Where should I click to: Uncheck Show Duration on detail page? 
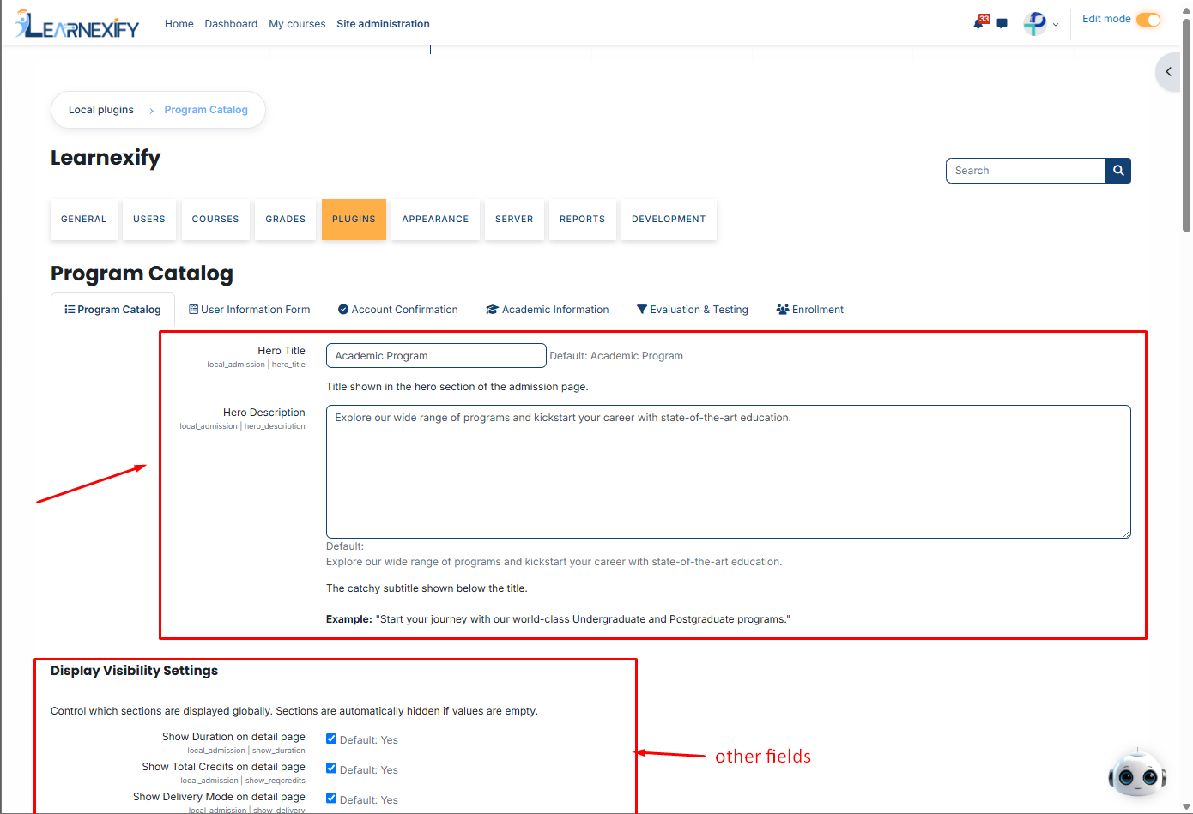[331, 739]
